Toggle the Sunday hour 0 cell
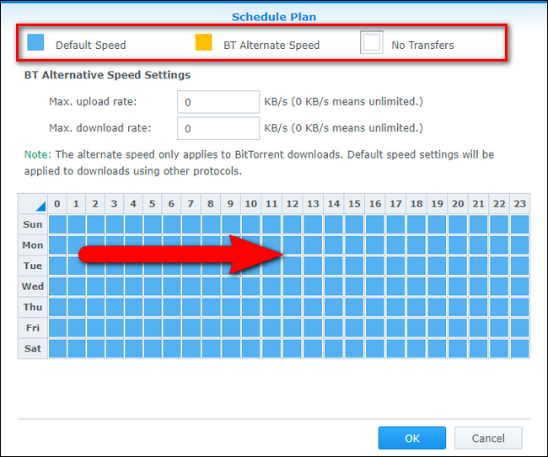548x457 pixels. click(57, 224)
